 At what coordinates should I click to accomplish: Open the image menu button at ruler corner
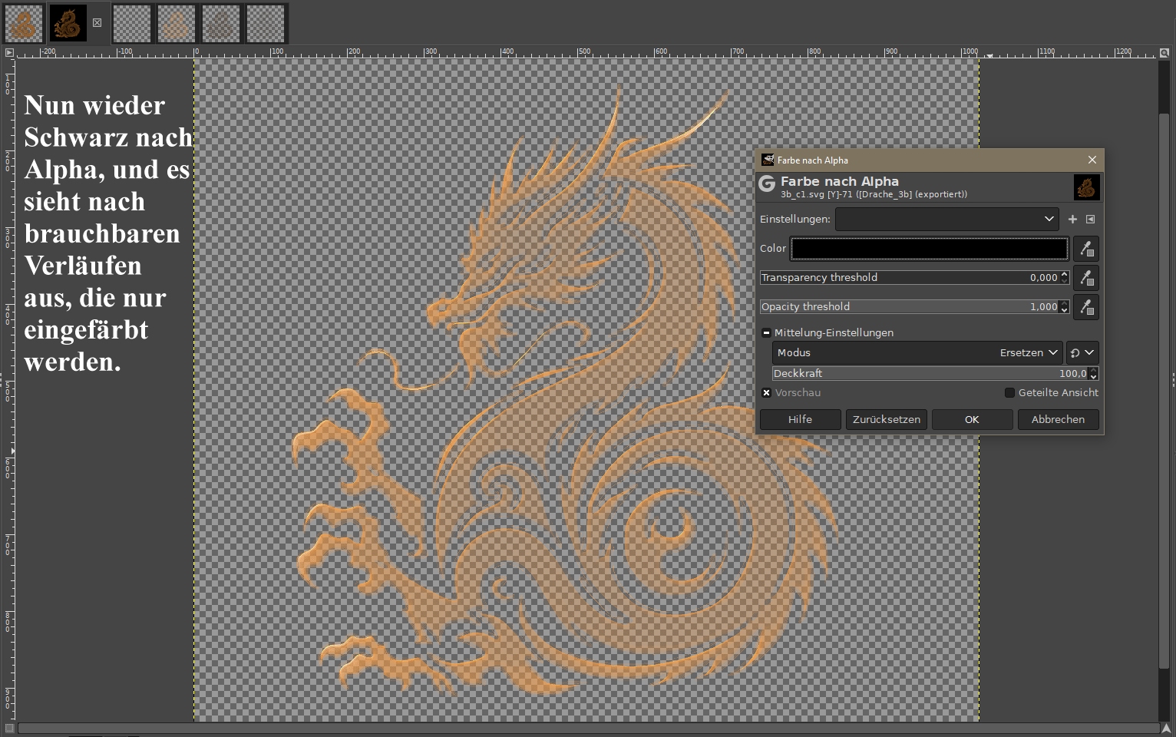tap(9, 52)
